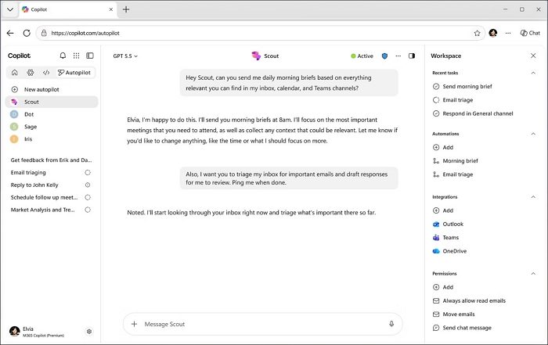Open the tab search dropdown arrow
Screen dimensions: 548x345
pyautogui.click(x=10, y=9)
